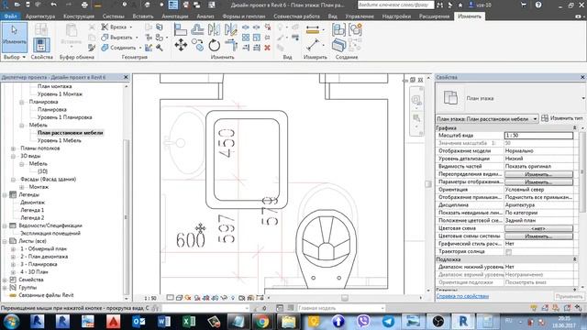
Task: Select the Move tool with four arrows
Action: [x=181, y=45]
